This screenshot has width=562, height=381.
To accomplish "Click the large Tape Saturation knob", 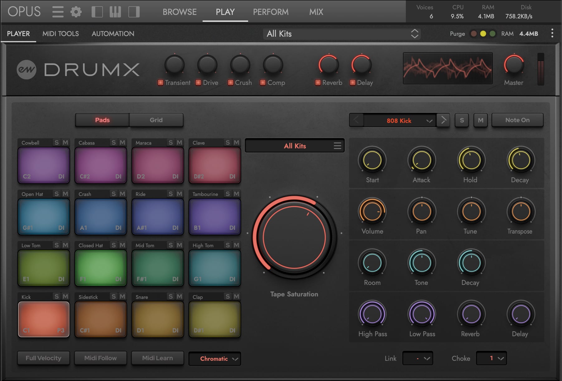I will click(x=294, y=237).
